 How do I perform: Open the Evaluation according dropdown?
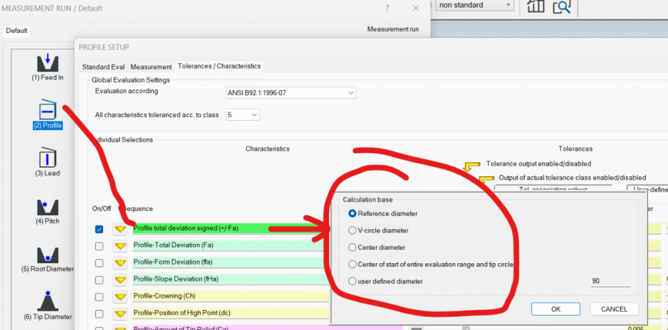click(x=291, y=93)
